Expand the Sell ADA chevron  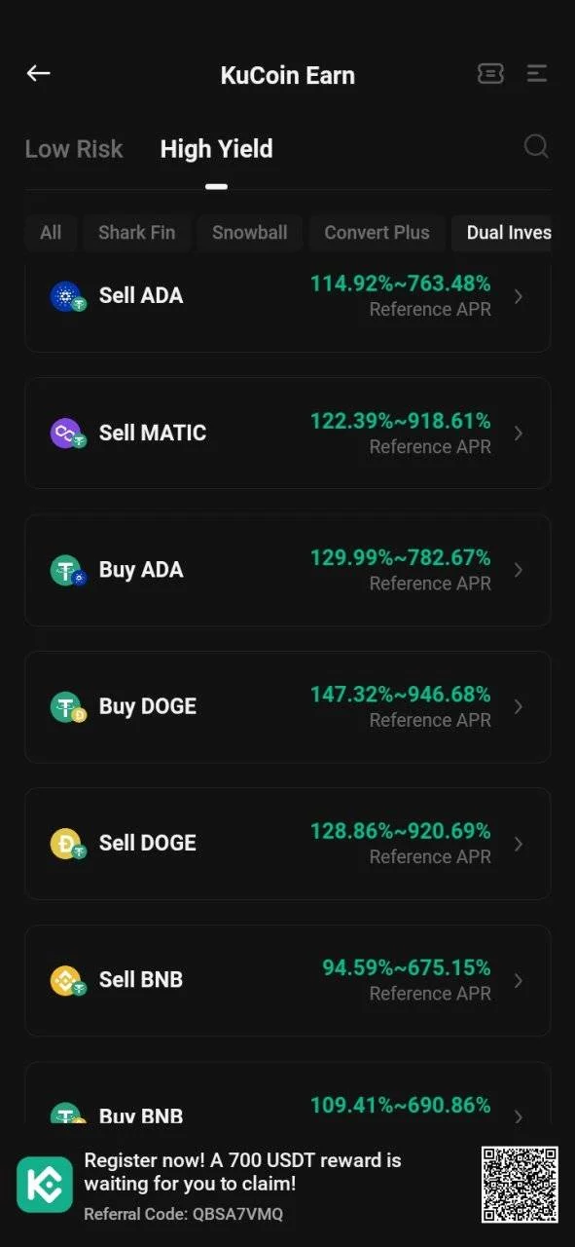point(519,296)
